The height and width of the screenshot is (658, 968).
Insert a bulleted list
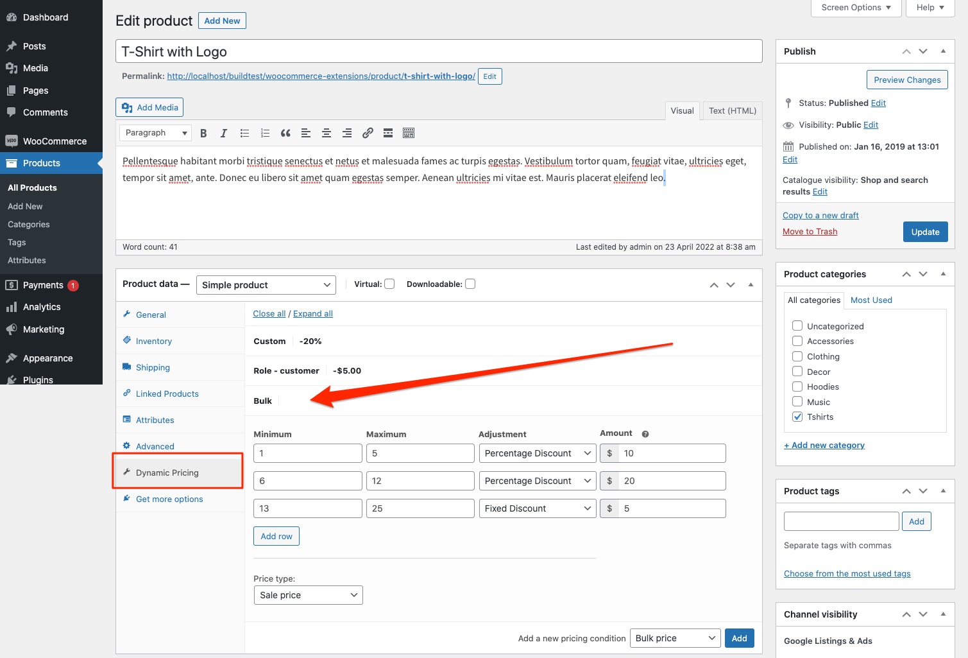click(x=244, y=133)
